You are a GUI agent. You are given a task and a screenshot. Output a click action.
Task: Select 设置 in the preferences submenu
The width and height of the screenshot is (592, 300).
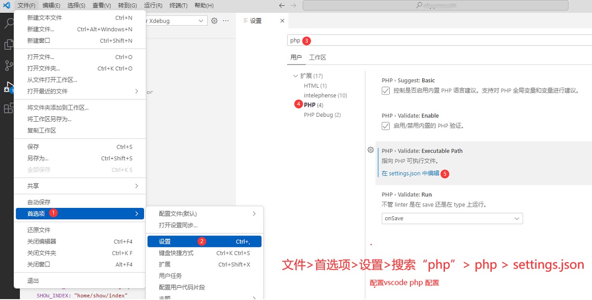[x=204, y=241]
